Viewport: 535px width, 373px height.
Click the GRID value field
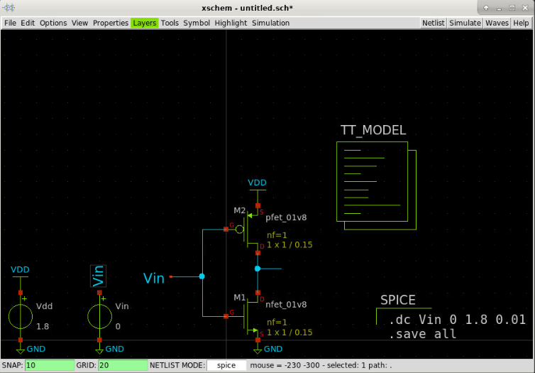click(123, 365)
